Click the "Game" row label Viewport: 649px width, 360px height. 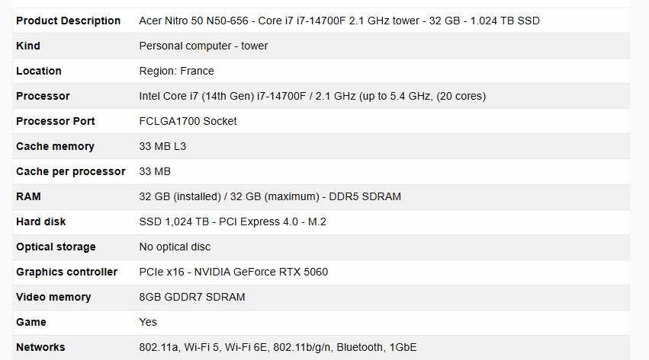click(x=31, y=322)
